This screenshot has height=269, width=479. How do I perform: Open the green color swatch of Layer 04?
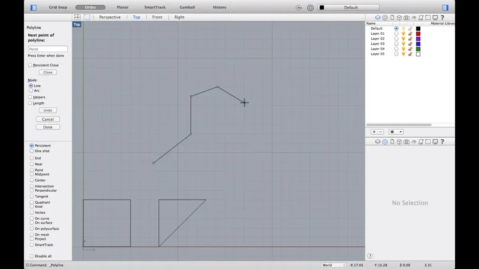[418, 49]
